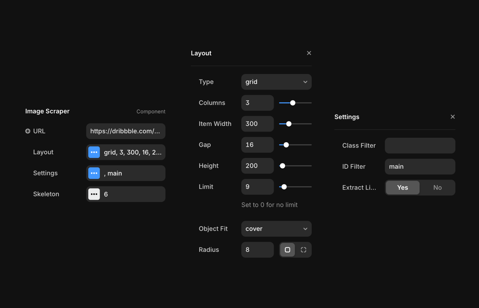Set Extract Links to No
479x308 pixels.
[x=437, y=188]
